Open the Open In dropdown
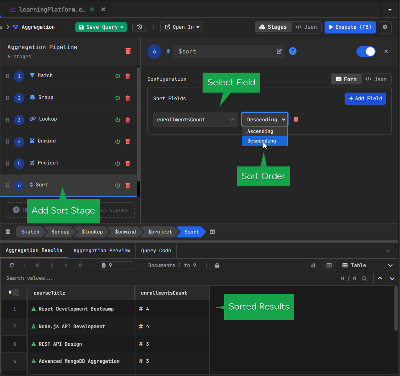400x376 pixels. 182,27
